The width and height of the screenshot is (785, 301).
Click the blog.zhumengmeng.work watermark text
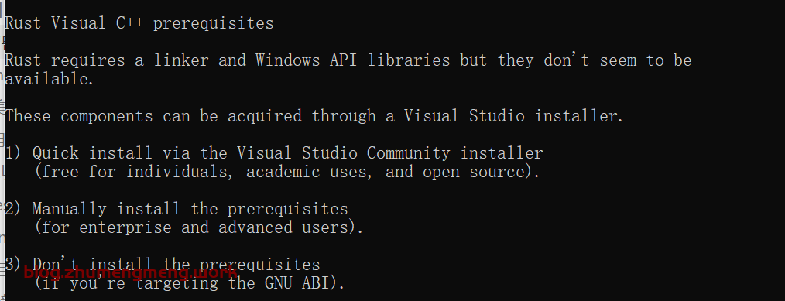[131, 273]
